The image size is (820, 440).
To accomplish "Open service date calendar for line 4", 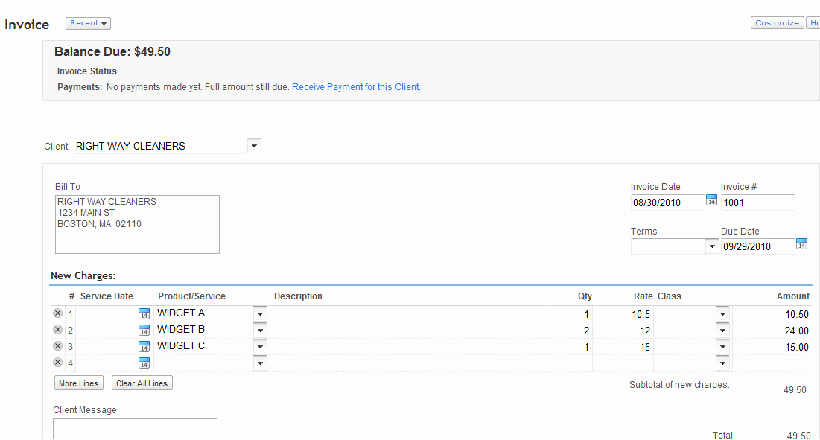I will [x=144, y=363].
